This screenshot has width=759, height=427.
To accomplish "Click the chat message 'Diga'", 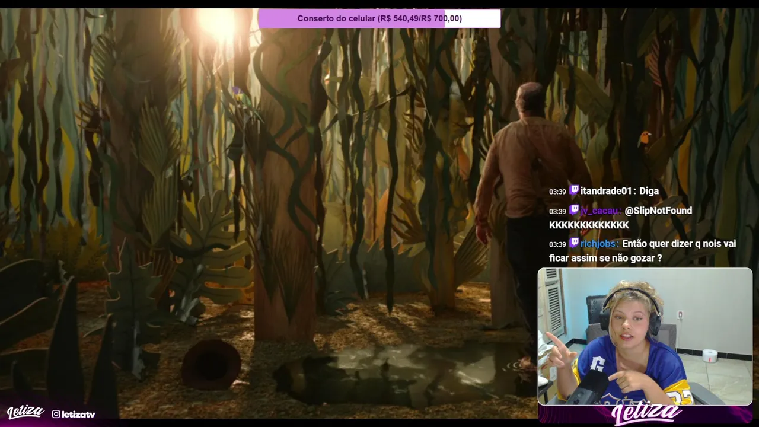I will tap(649, 191).
